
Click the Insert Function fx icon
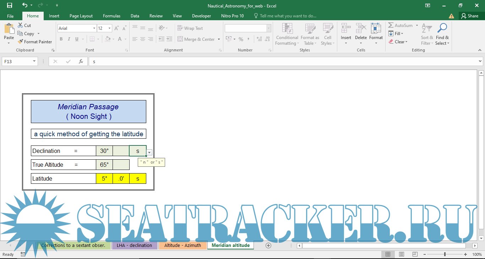click(x=81, y=61)
